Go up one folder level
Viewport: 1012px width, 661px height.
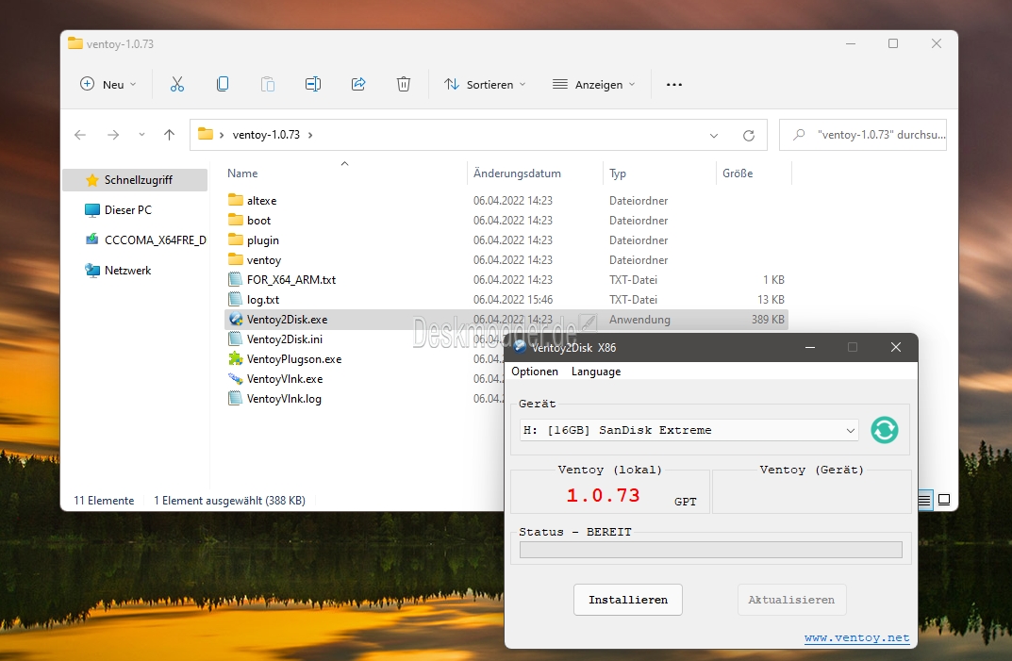coord(170,135)
